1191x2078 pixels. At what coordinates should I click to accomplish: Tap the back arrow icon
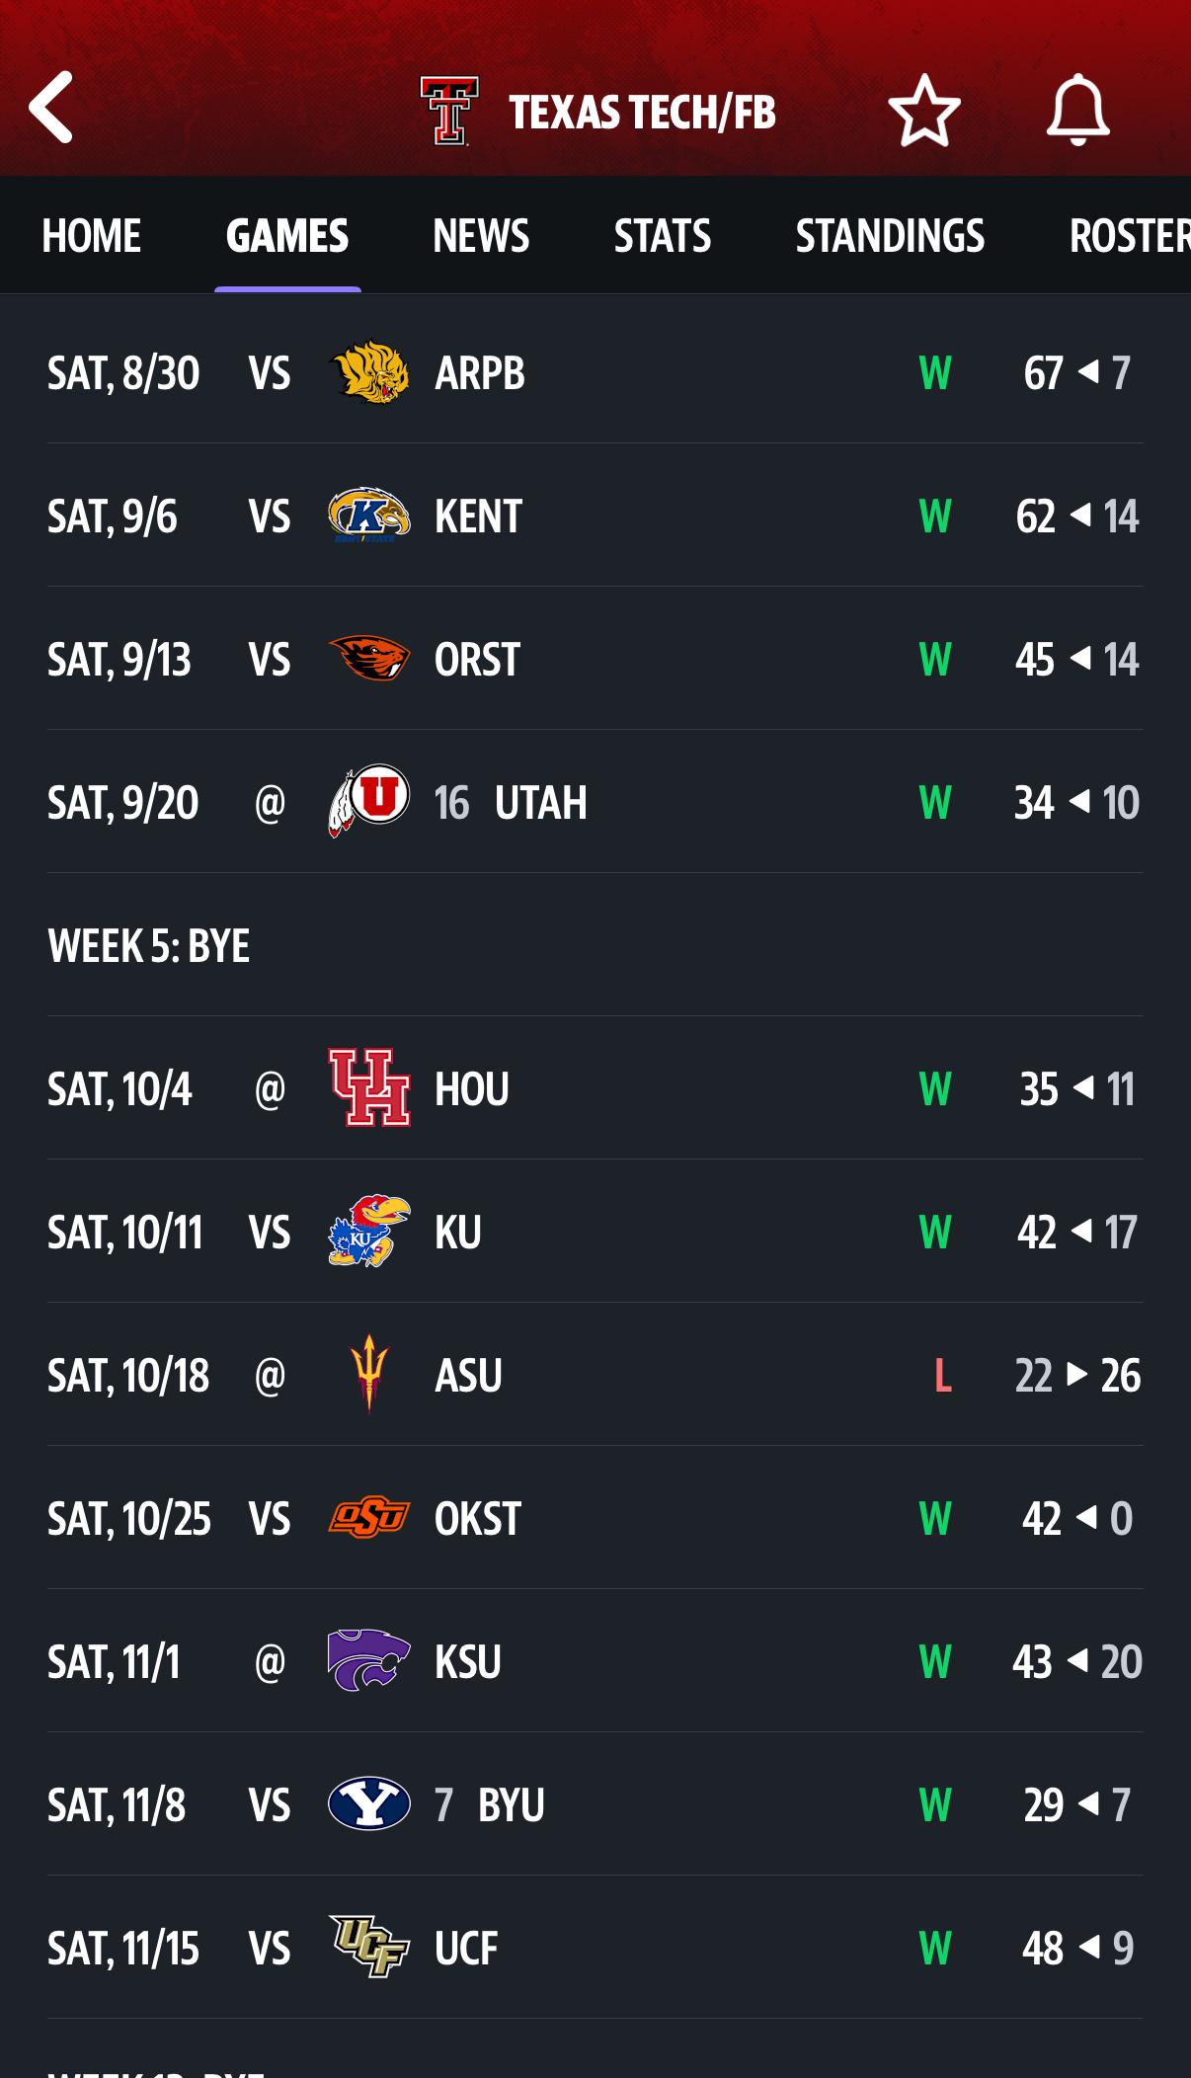(x=51, y=108)
